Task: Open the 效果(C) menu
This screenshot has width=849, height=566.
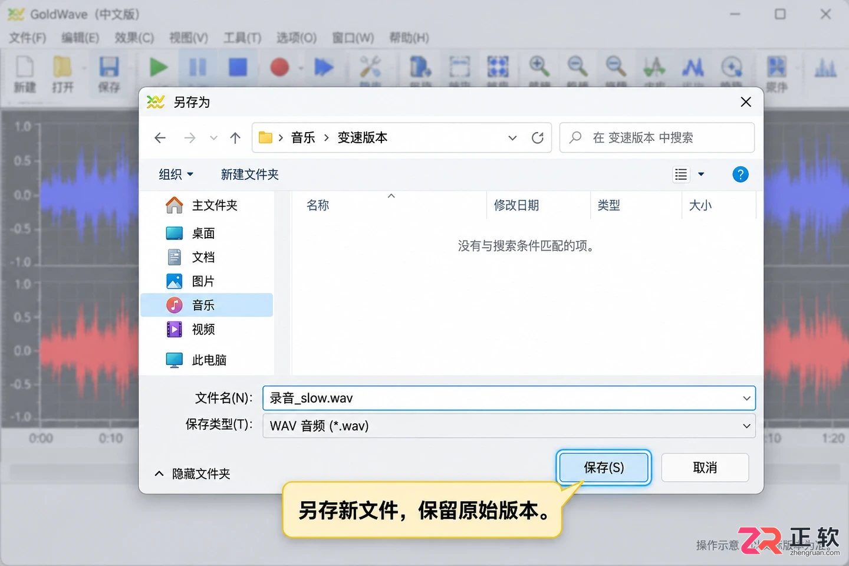Action: pyautogui.click(x=134, y=38)
